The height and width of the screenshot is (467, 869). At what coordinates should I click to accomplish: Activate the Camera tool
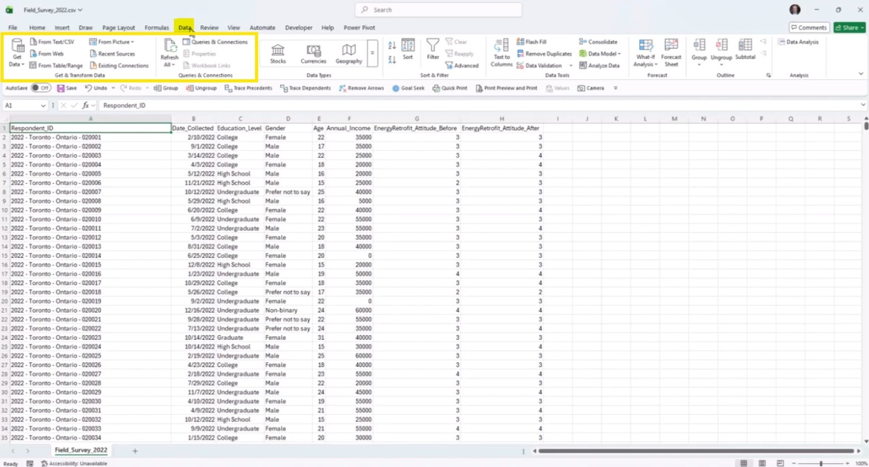tap(590, 88)
